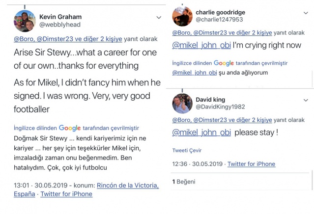
Task: Open David king's profile avatar
Action: pos(182,103)
